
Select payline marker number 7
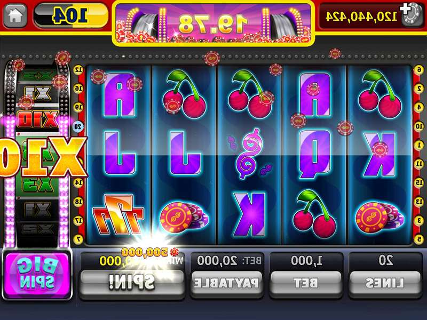[78, 239]
